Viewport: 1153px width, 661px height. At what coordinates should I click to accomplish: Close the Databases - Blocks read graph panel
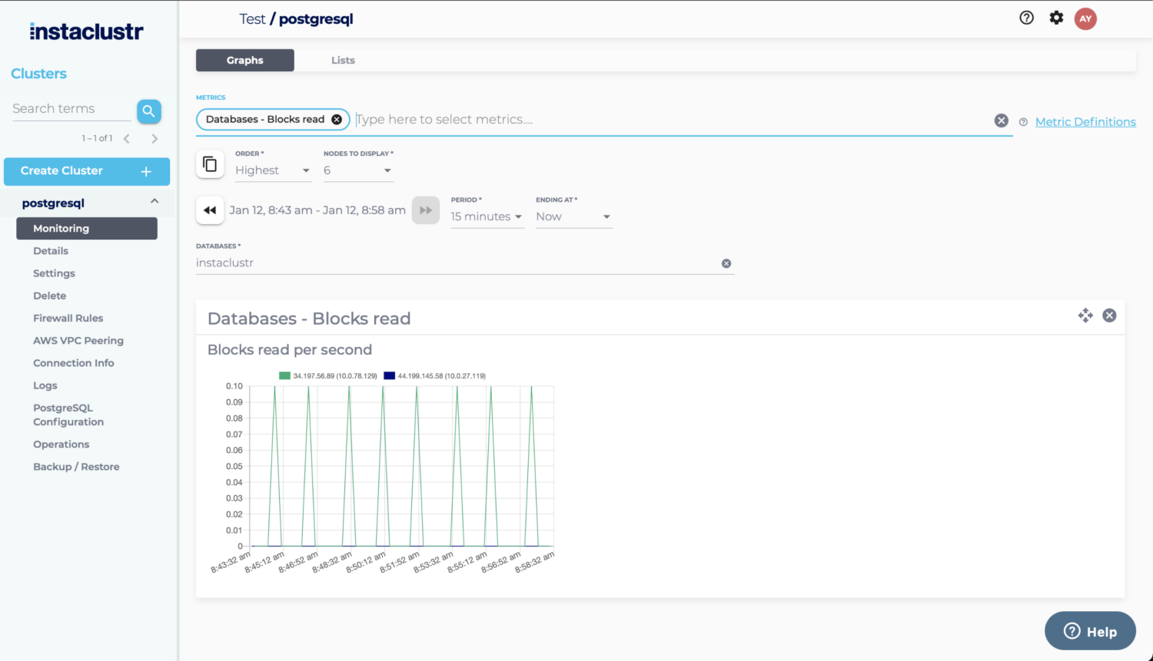coord(1109,316)
